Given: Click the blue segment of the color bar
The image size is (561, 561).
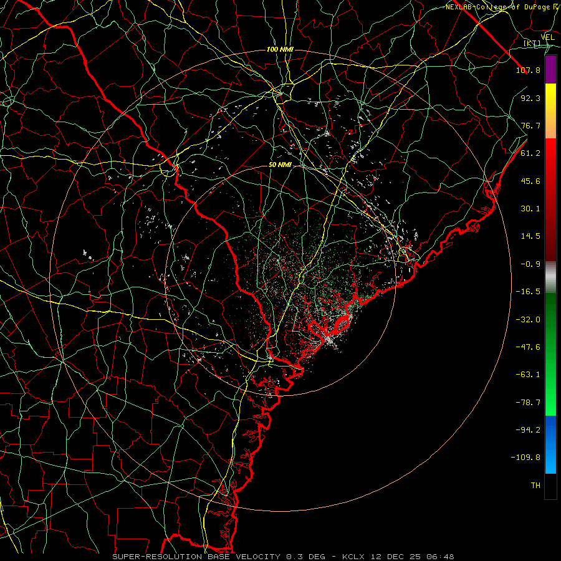Looking at the screenshot, I should click(550, 444).
